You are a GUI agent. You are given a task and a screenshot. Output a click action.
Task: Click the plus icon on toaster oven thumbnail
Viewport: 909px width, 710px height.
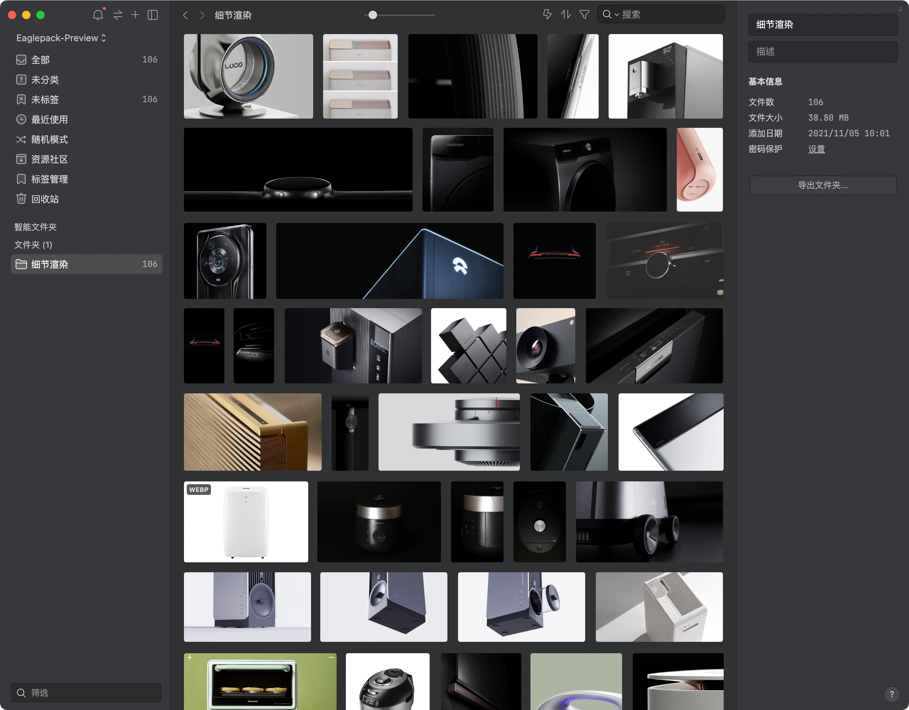pyautogui.click(x=190, y=657)
